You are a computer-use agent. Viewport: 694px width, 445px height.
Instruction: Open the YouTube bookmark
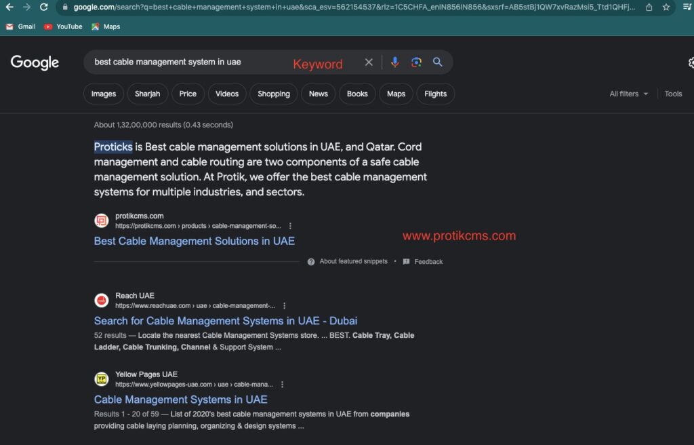coord(63,26)
